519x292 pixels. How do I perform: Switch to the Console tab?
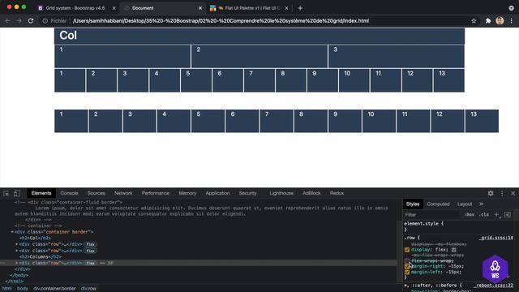pos(69,193)
